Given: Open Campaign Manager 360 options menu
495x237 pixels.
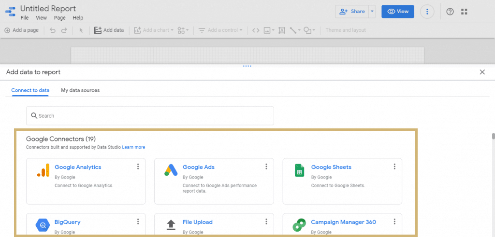Looking at the screenshot, I should click(x=394, y=222).
